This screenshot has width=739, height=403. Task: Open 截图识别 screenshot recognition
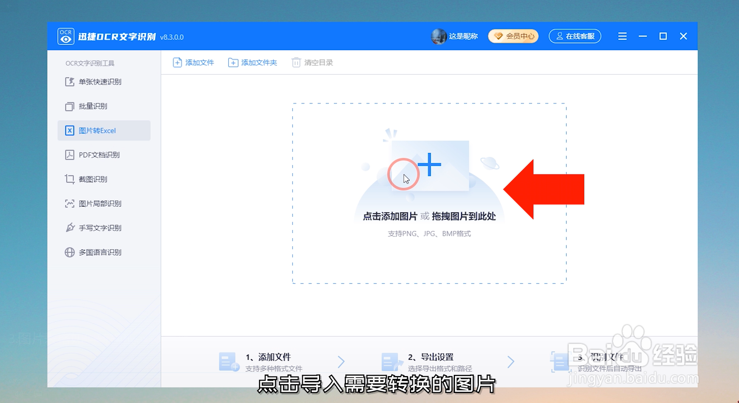(104, 179)
